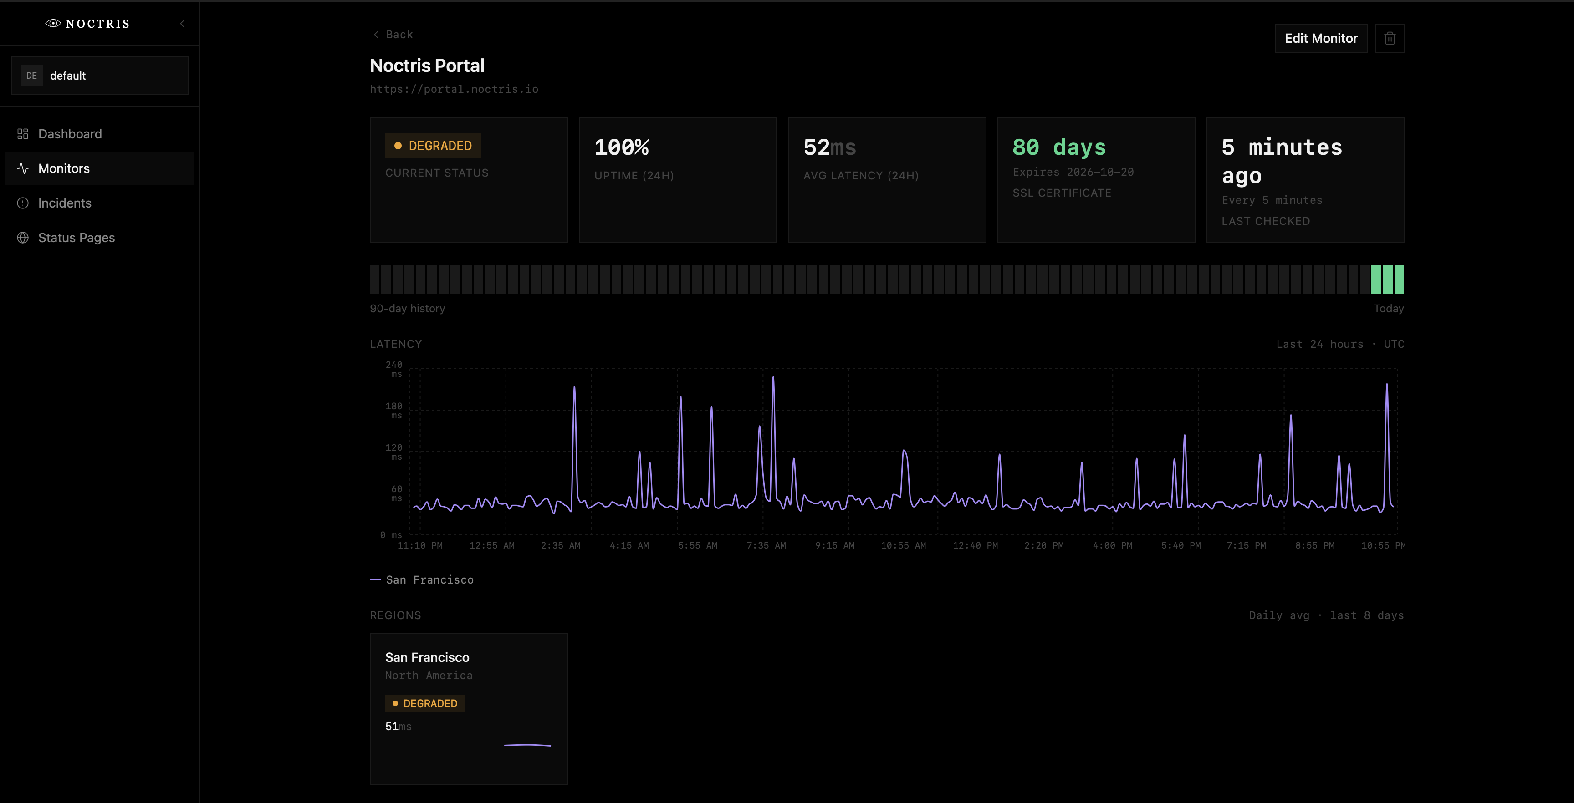Go to Dashboard in the sidebar
1574x803 pixels.
coord(100,134)
